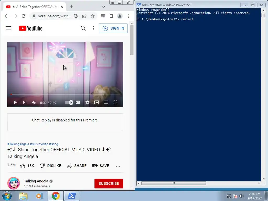Open clock showing 2:36 AM

pos(255,196)
